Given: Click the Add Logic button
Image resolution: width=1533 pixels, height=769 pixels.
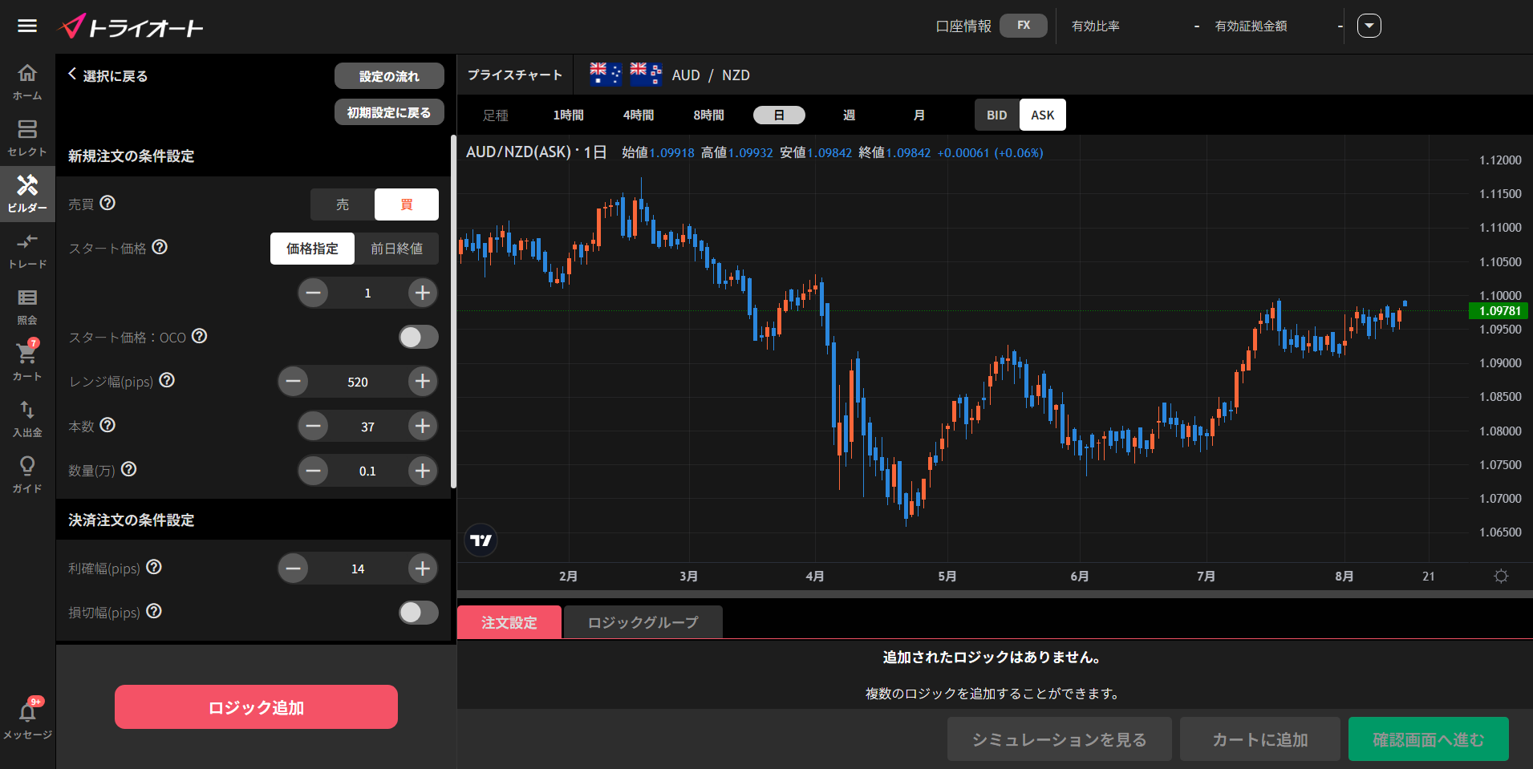Looking at the screenshot, I should pos(256,707).
